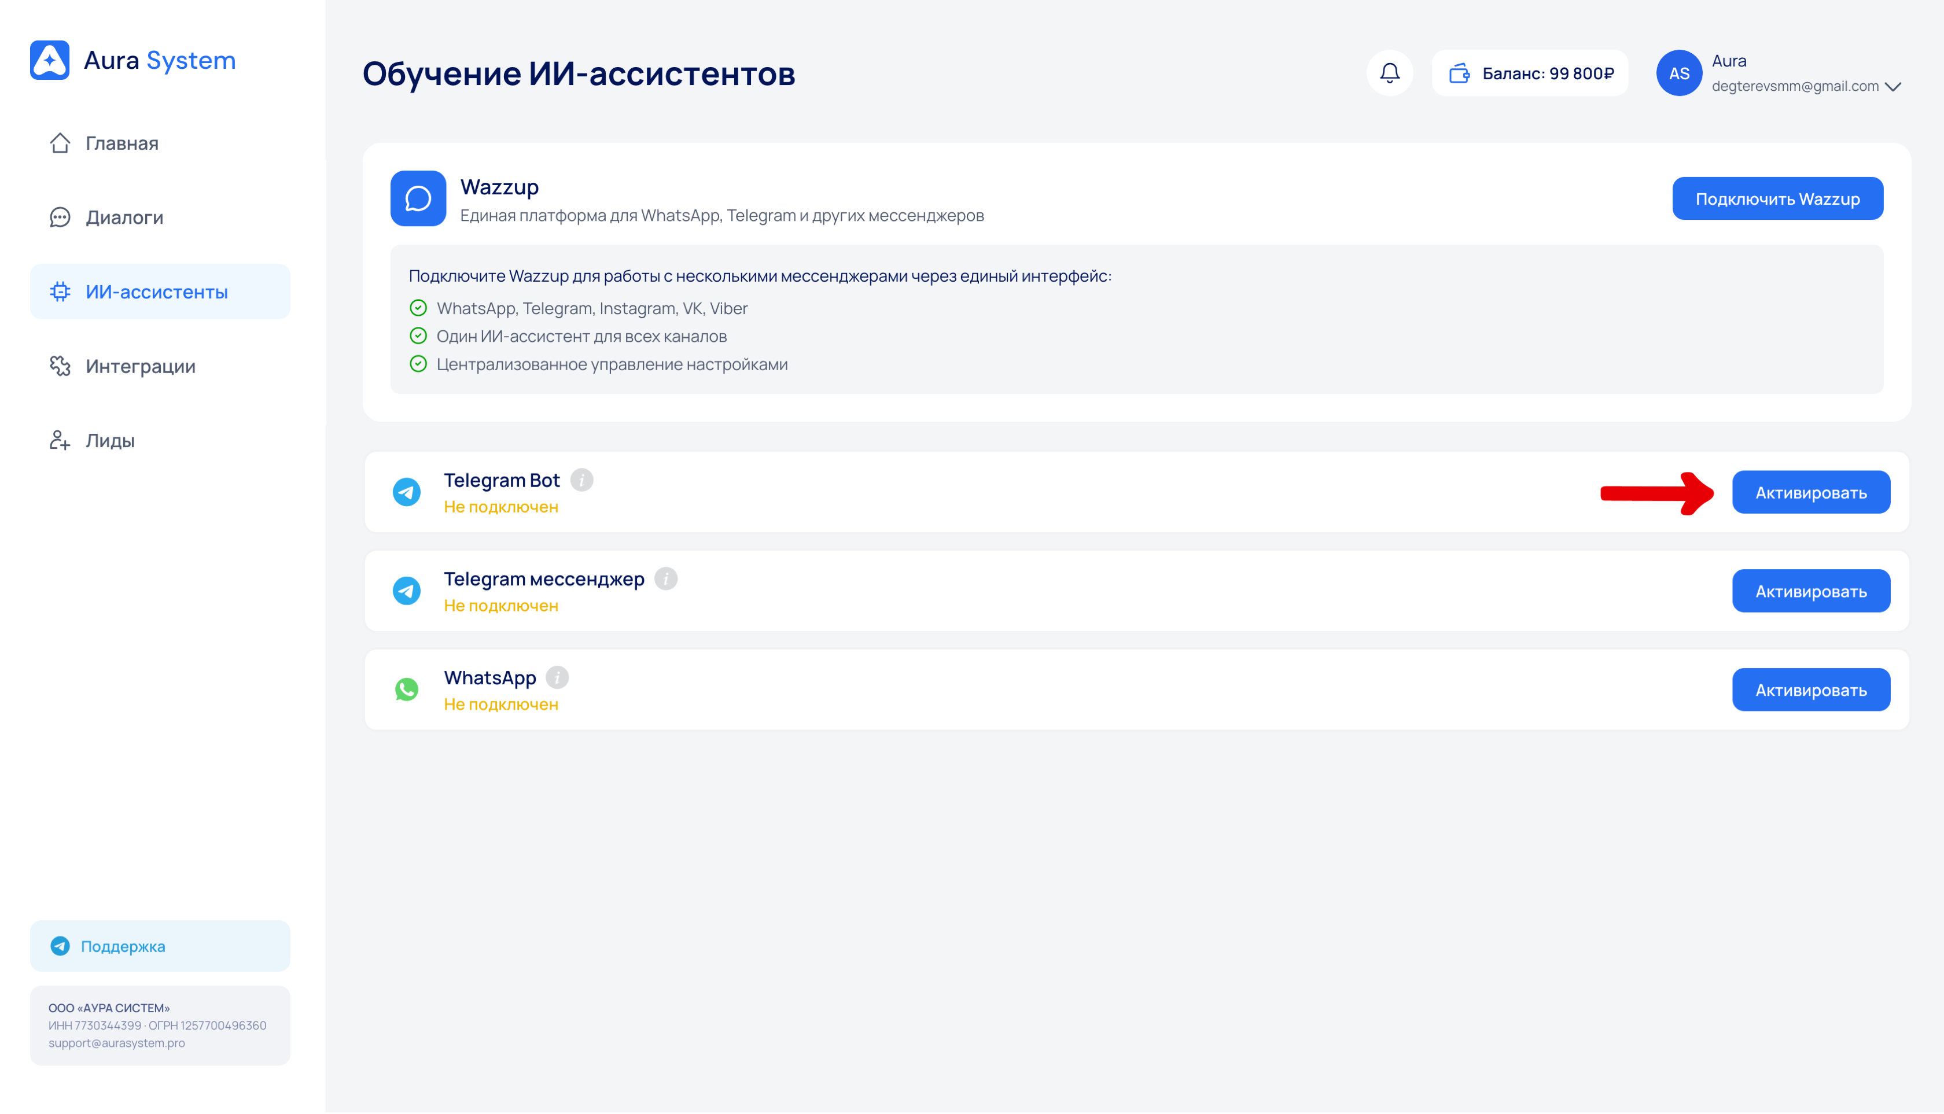This screenshot has width=1944, height=1114.
Task: Select ИИ-ассистенты in sidebar
Action: (x=157, y=292)
